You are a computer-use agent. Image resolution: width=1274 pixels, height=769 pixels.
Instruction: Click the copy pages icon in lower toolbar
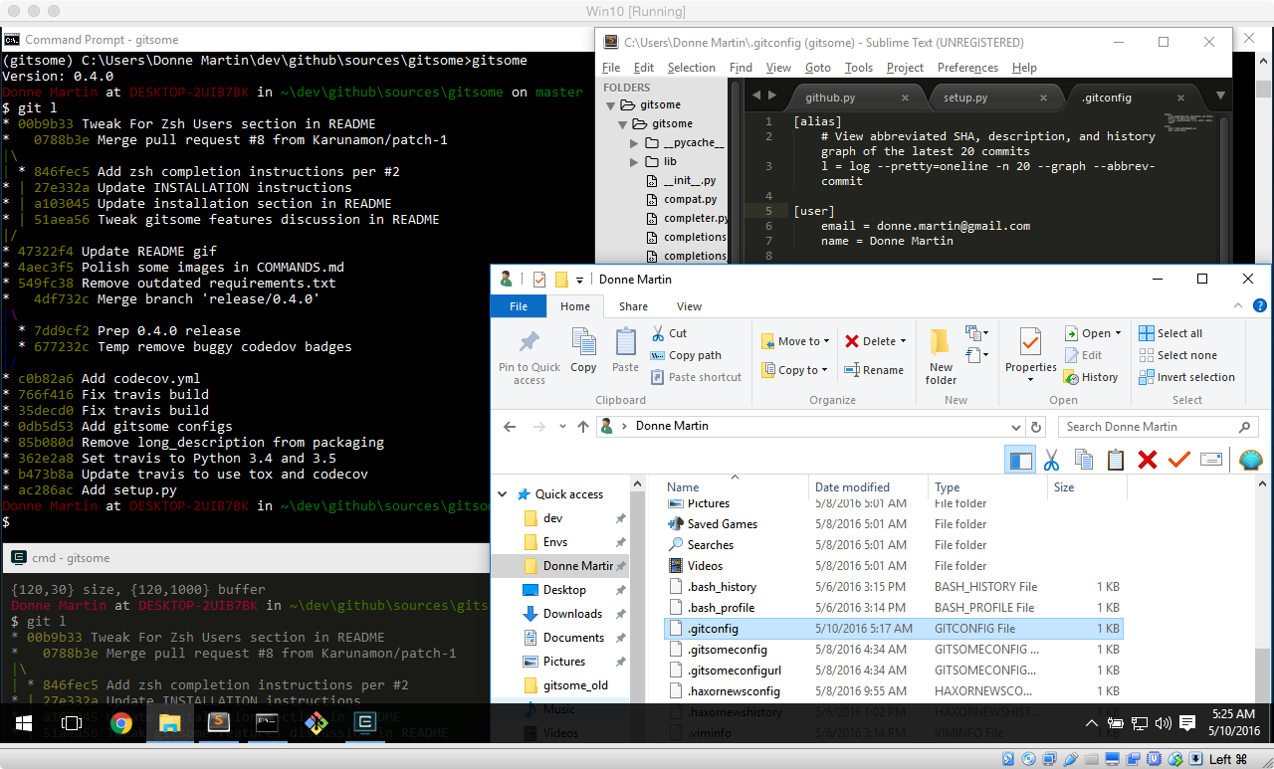1084,460
